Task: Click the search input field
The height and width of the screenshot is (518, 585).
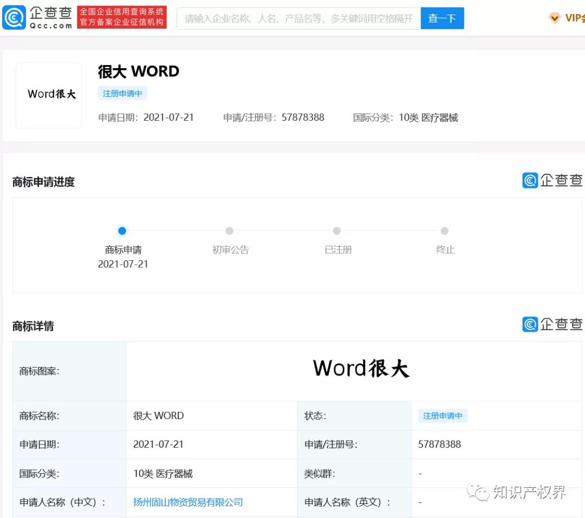Action: coord(298,18)
